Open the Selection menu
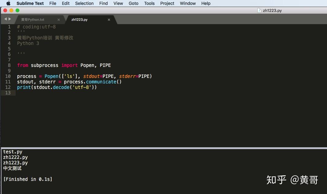Screen dimensions: 327x194 tap(84, 3)
